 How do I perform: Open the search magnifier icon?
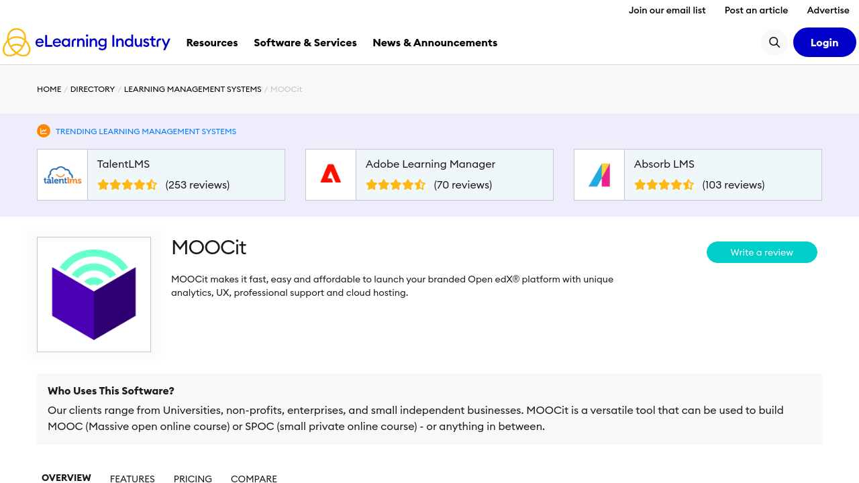[774, 42]
